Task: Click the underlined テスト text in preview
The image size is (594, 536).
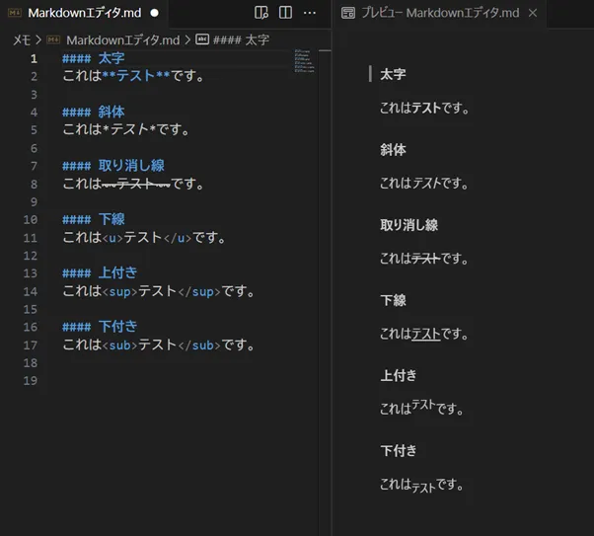Action: pyautogui.click(x=425, y=334)
